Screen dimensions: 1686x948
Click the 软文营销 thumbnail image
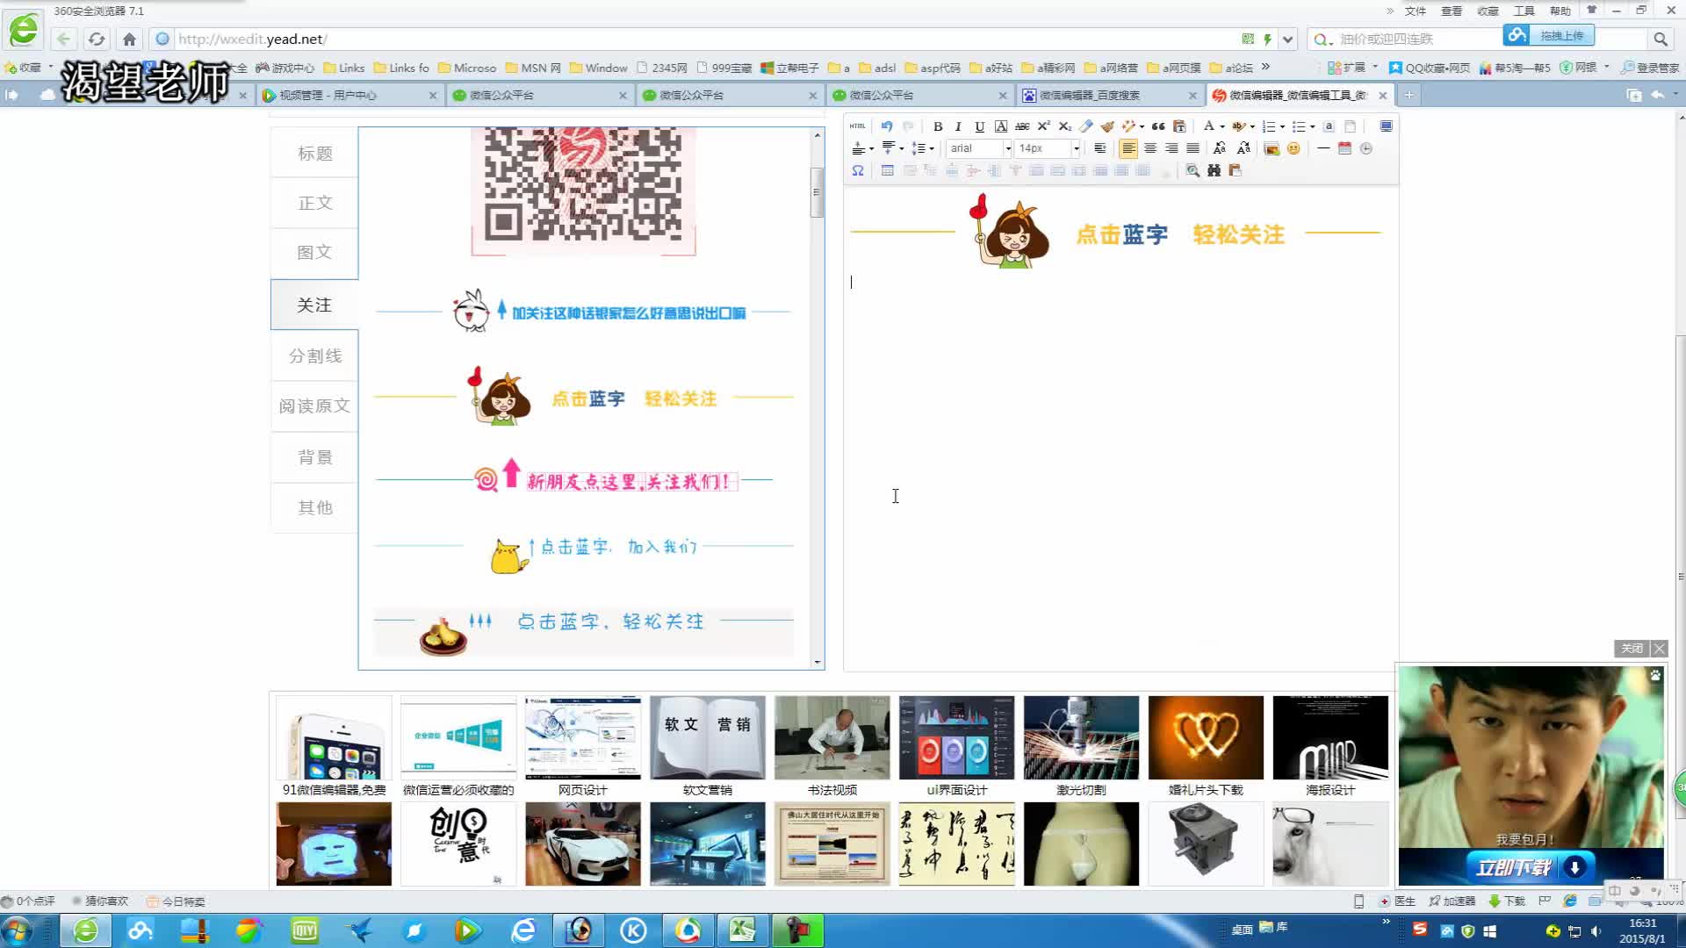click(707, 737)
